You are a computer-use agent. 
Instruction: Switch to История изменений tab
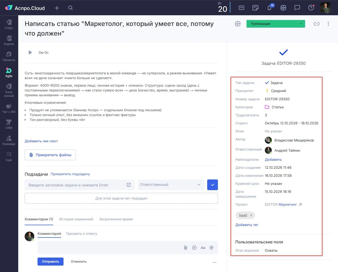(76, 219)
